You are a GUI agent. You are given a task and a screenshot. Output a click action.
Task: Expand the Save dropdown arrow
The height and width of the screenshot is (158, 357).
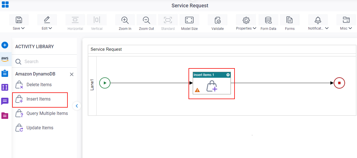pos(23,28)
